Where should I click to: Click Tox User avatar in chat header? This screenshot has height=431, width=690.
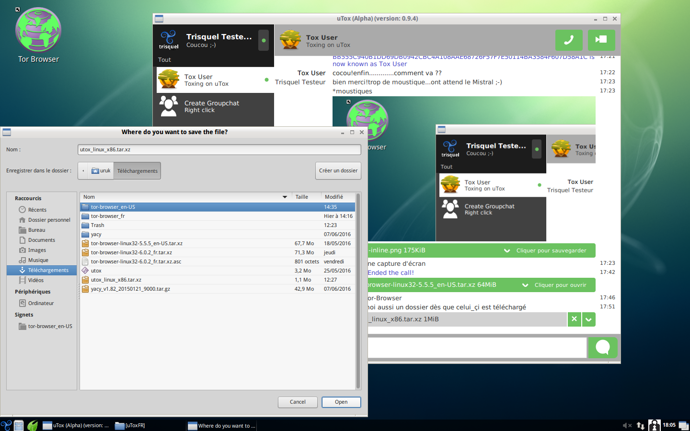290,40
